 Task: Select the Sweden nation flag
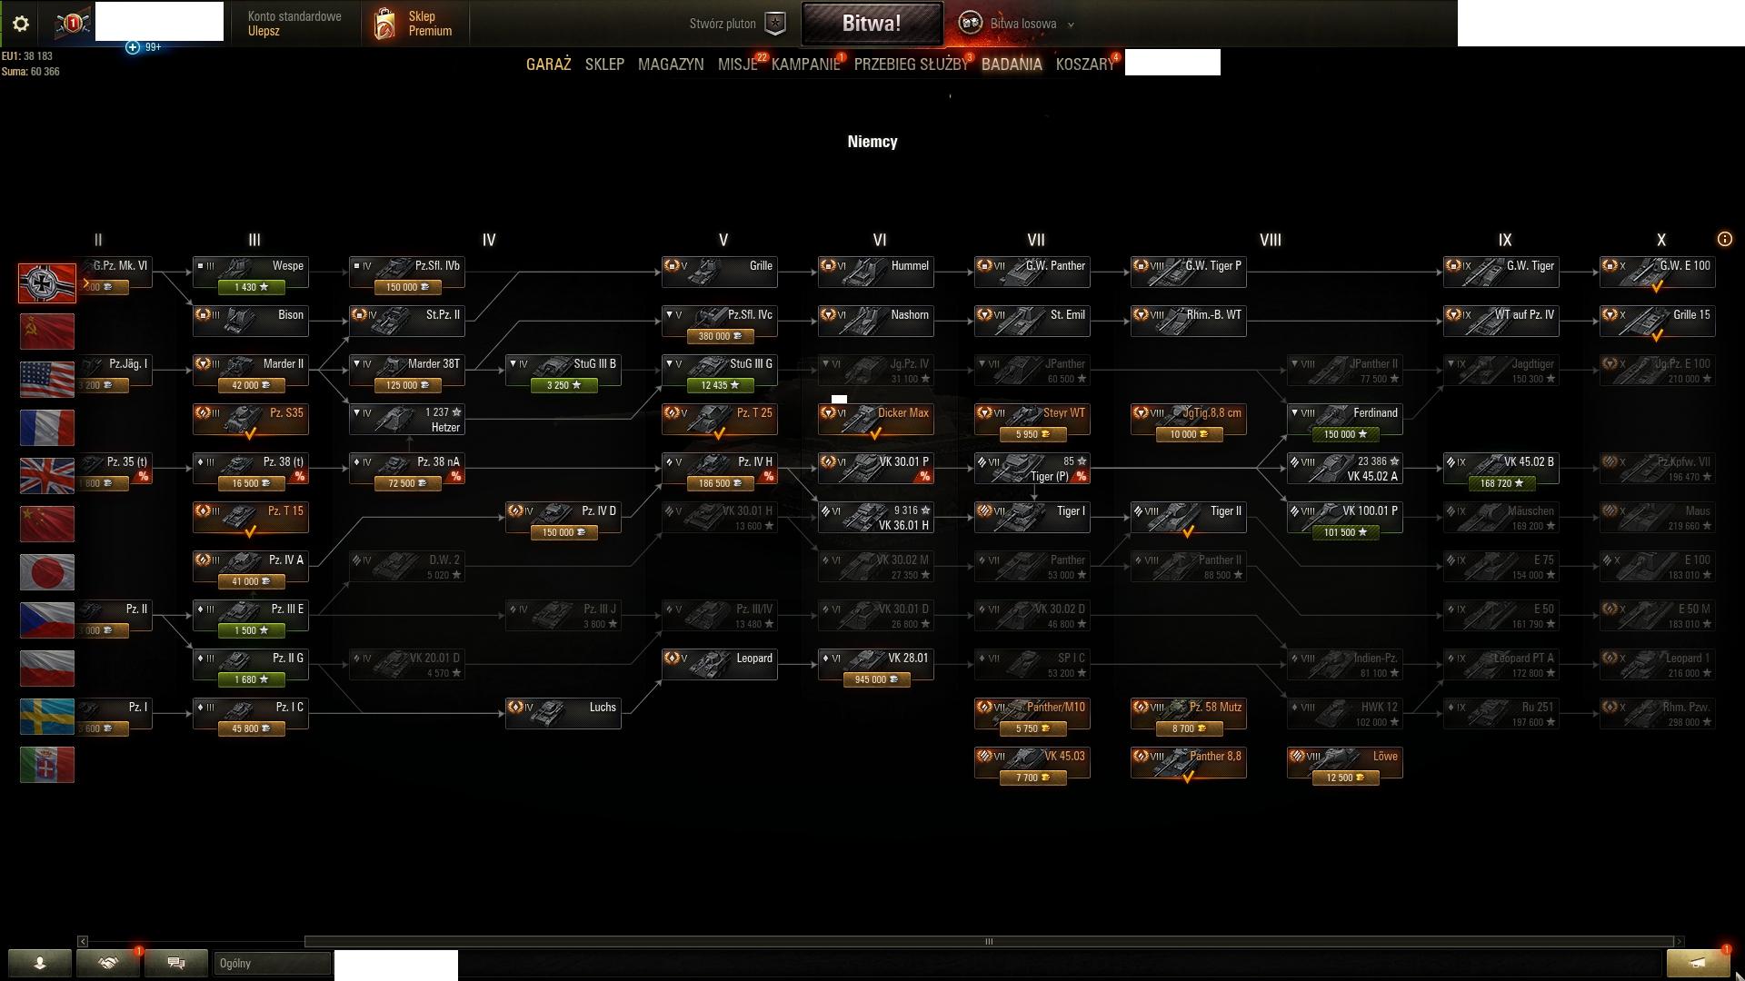tap(47, 717)
